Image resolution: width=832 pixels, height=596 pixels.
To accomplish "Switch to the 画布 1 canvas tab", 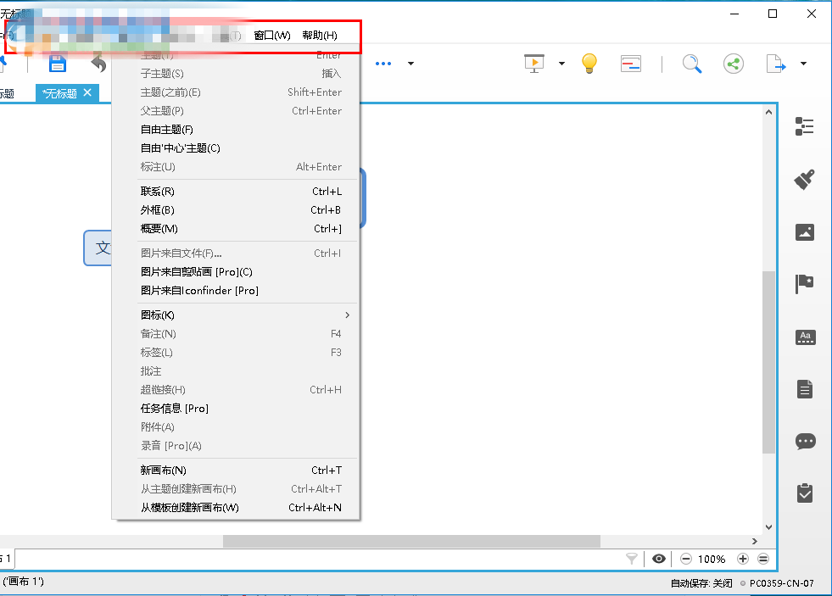I will pyautogui.click(x=7, y=559).
